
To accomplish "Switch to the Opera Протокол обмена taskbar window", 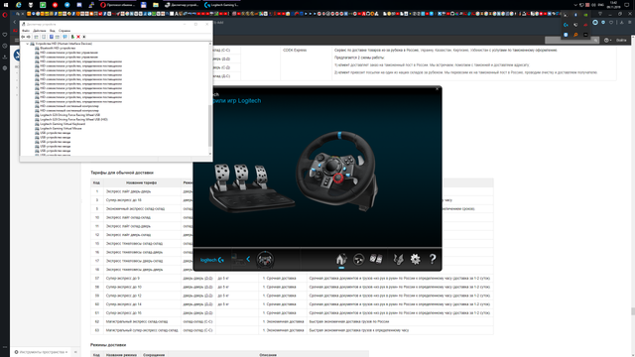I will pyautogui.click(x=117, y=5).
